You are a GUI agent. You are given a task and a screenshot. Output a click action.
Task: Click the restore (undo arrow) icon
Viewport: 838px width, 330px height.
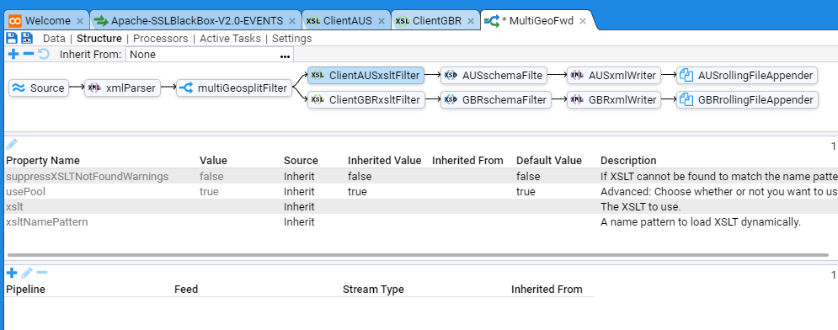click(44, 54)
